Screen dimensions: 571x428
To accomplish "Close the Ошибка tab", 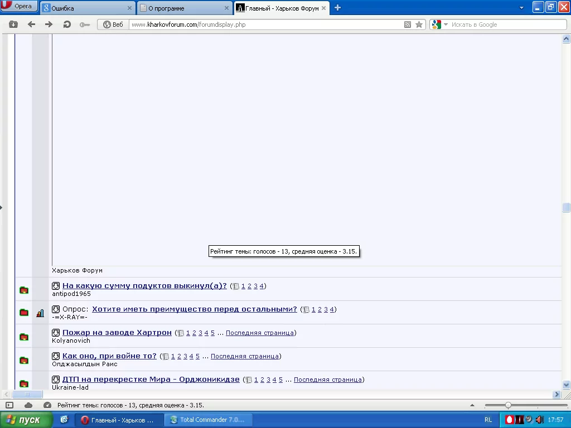I will [129, 8].
